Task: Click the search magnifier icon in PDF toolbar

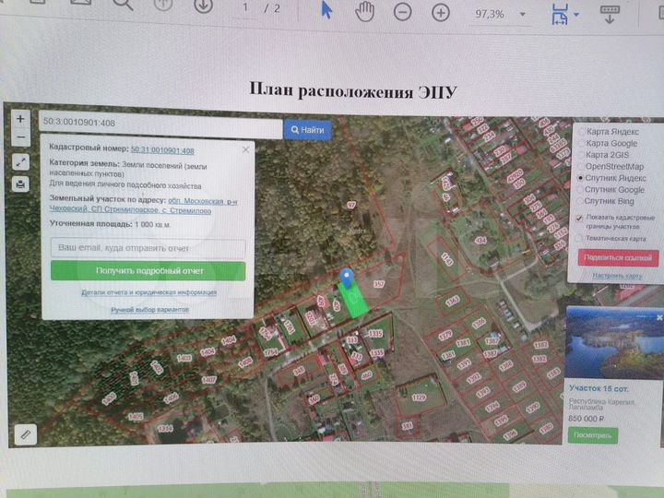Action: 124,5
